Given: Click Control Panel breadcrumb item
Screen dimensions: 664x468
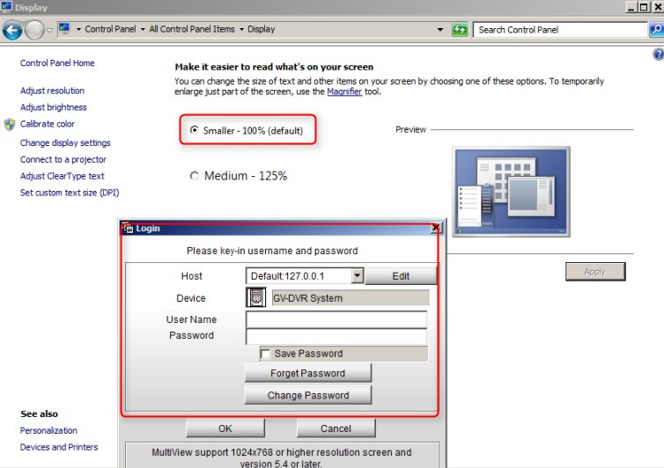Looking at the screenshot, I should point(110,29).
